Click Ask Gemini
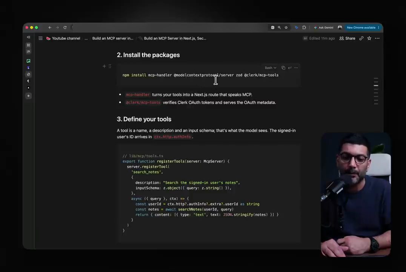 [323, 28]
